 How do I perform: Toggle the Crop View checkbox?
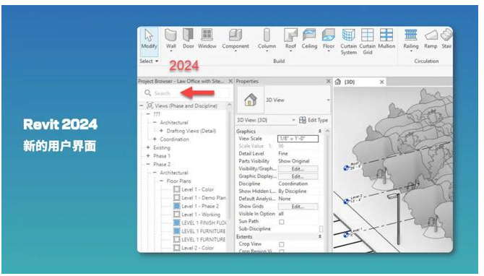282,244
